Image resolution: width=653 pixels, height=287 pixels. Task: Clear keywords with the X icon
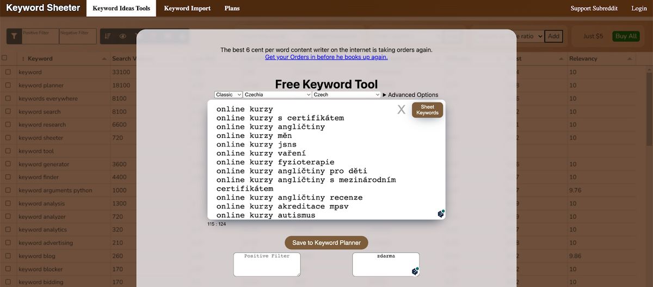coord(402,110)
